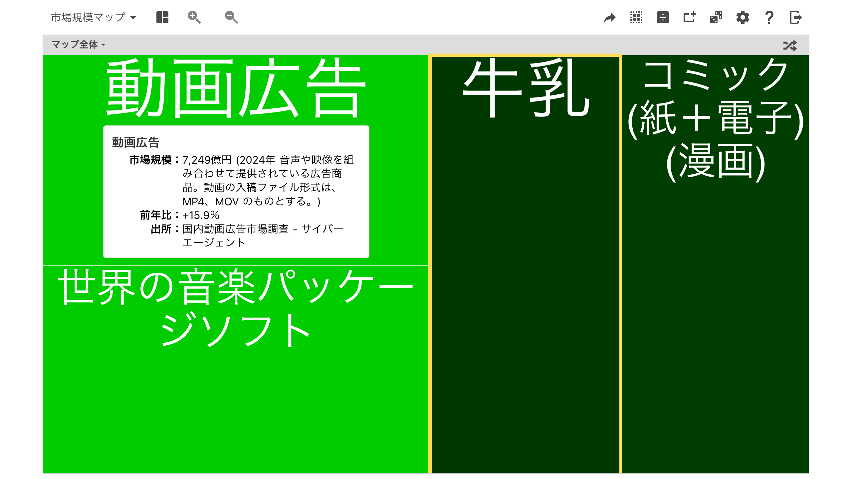This screenshot has height=479, width=852.
Task: Click the 動画広告 title in the tooltip
Action: click(x=136, y=142)
